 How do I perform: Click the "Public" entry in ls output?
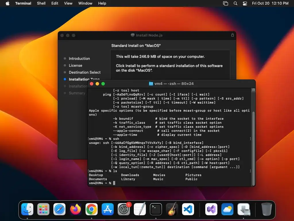tap(191, 179)
